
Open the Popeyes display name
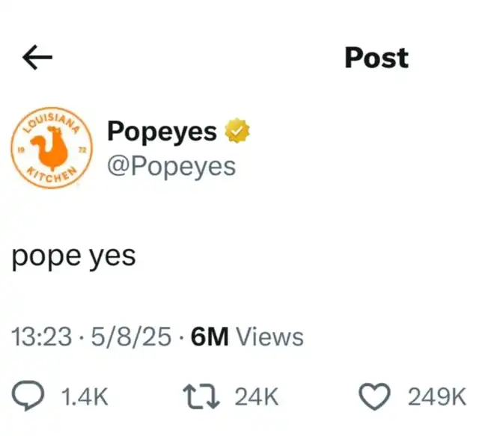tap(162, 132)
